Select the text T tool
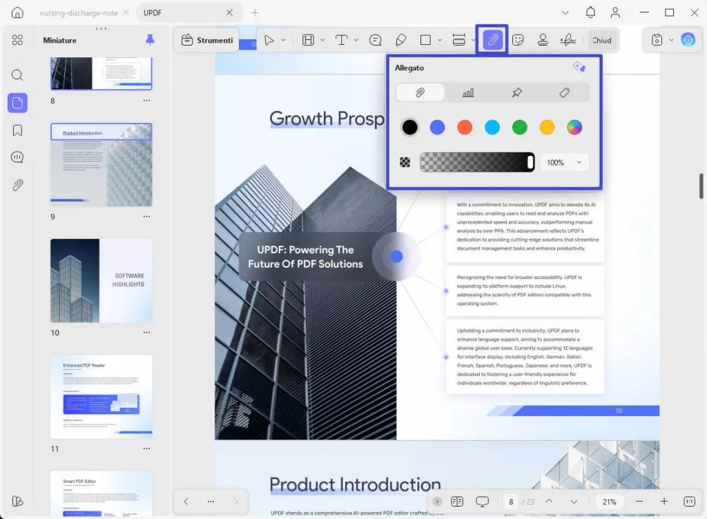 (341, 40)
